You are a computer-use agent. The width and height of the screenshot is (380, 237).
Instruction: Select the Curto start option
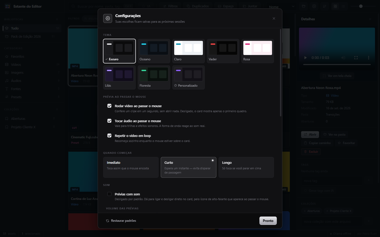click(x=188, y=167)
